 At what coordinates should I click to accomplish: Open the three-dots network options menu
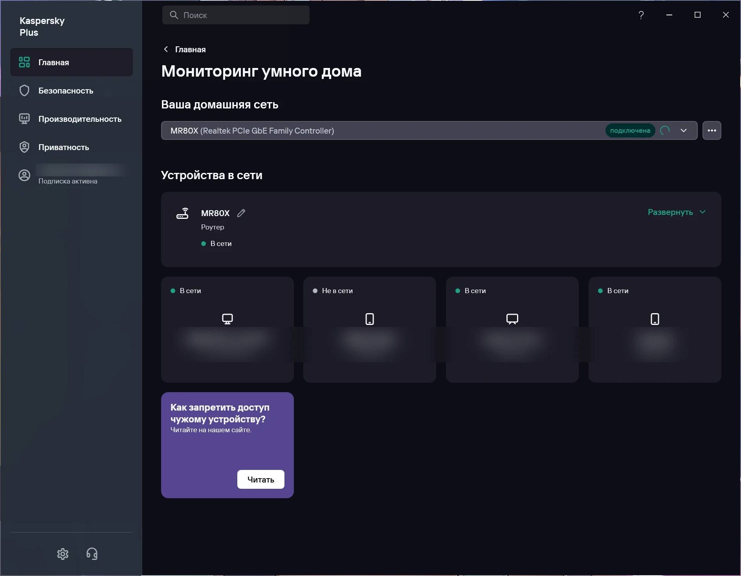(x=712, y=130)
